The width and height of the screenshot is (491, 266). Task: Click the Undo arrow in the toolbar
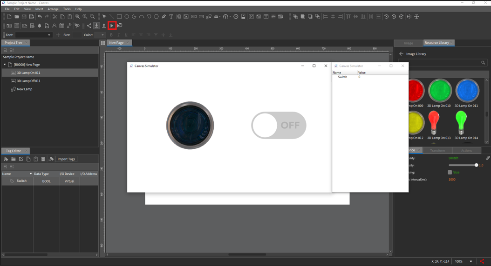click(x=40, y=17)
